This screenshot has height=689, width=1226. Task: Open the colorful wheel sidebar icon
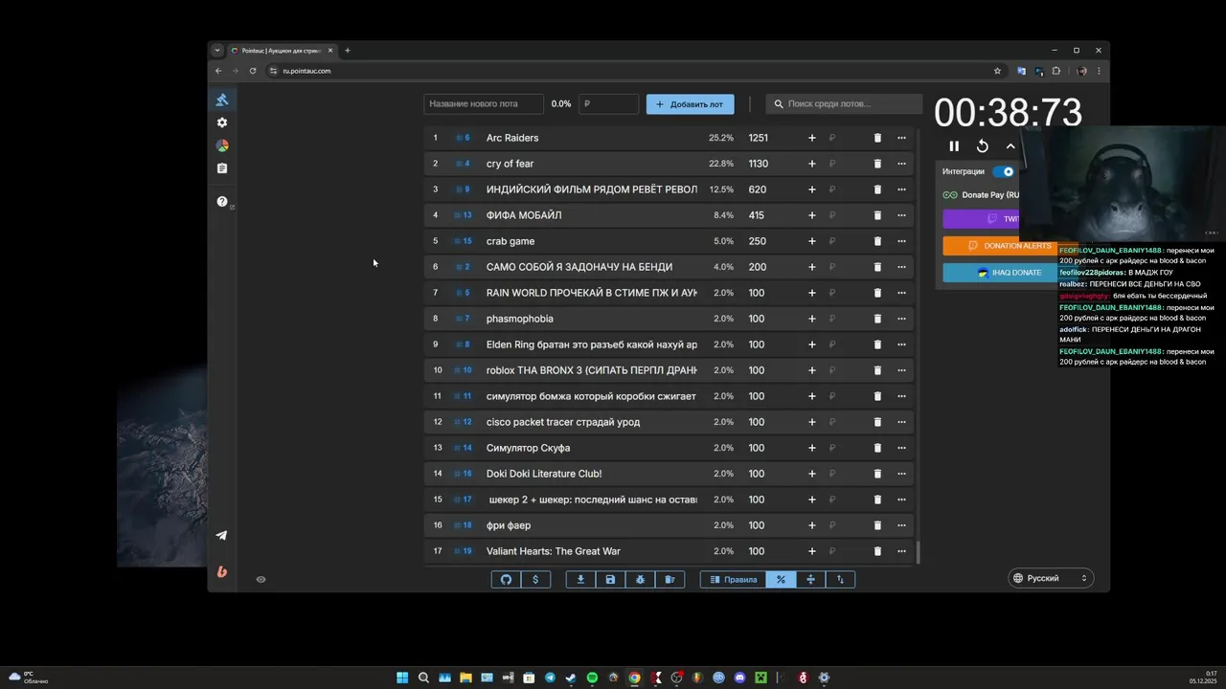click(222, 145)
